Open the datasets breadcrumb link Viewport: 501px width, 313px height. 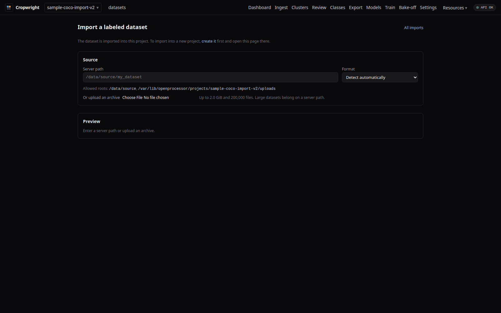(x=117, y=8)
